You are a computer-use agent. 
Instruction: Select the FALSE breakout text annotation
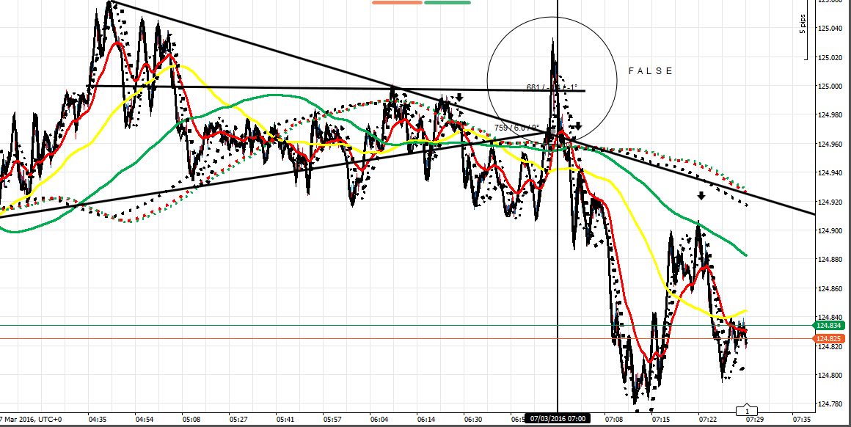click(x=651, y=71)
